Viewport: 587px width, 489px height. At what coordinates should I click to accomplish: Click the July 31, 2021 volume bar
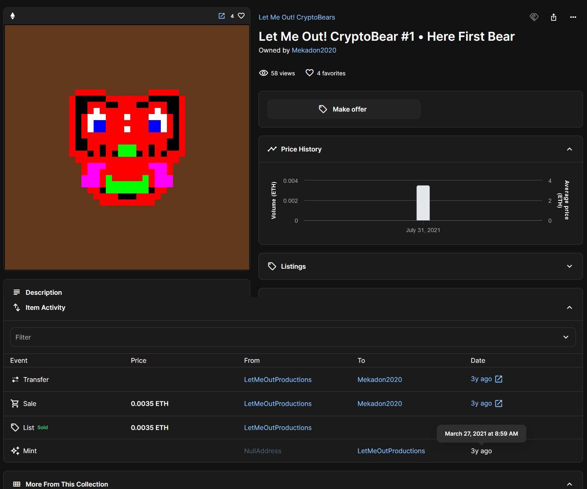pyautogui.click(x=423, y=203)
